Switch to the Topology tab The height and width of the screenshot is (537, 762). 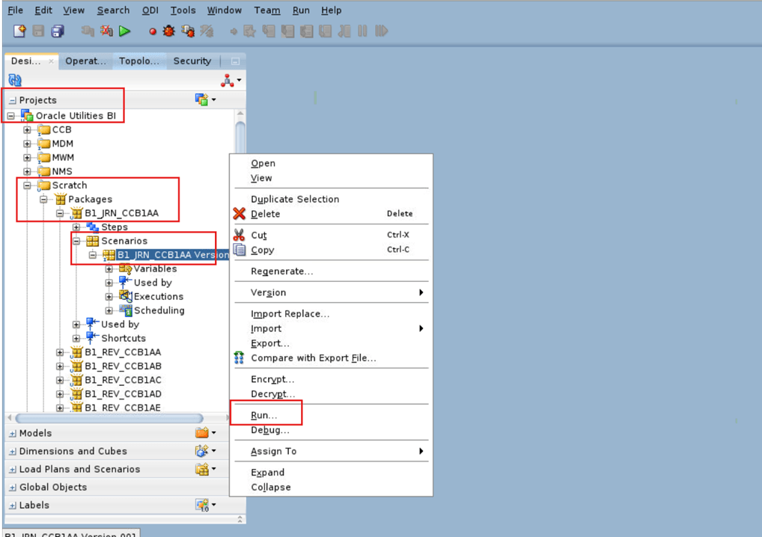(139, 61)
